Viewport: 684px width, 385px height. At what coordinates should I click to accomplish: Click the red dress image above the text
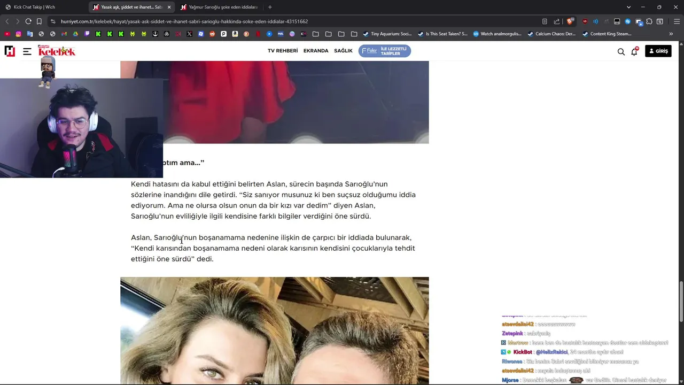[x=274, y=102]
